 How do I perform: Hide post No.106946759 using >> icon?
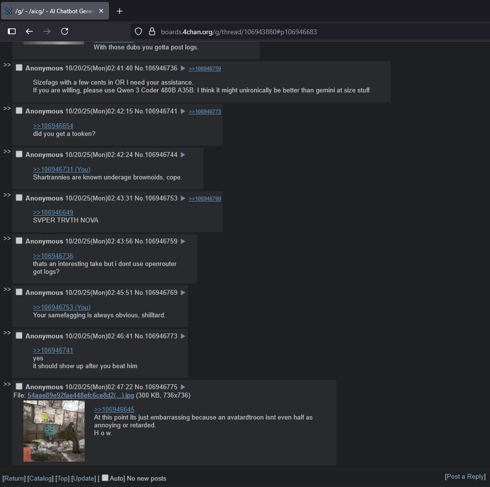pyautogui.click(x=7, y=238)
